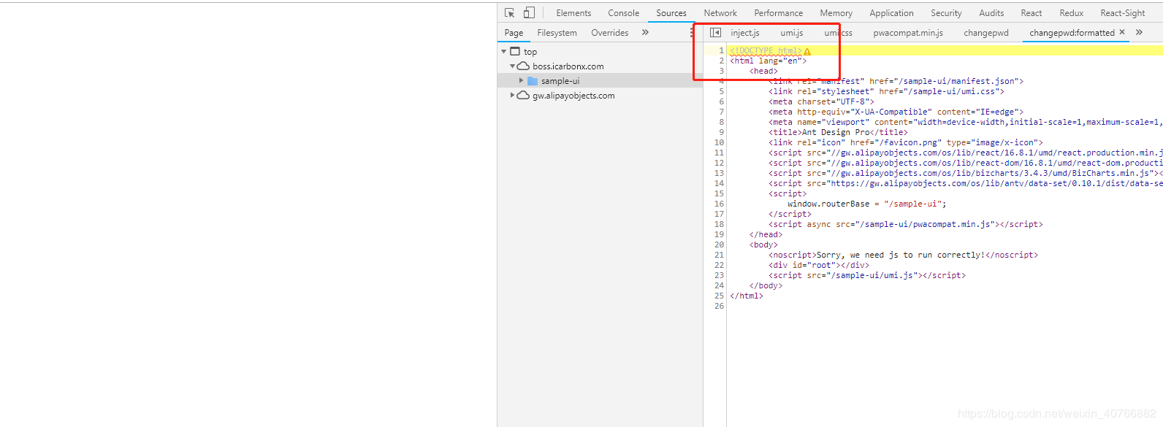
Task: Go to the Performance tab
Action: coord(778,13)
